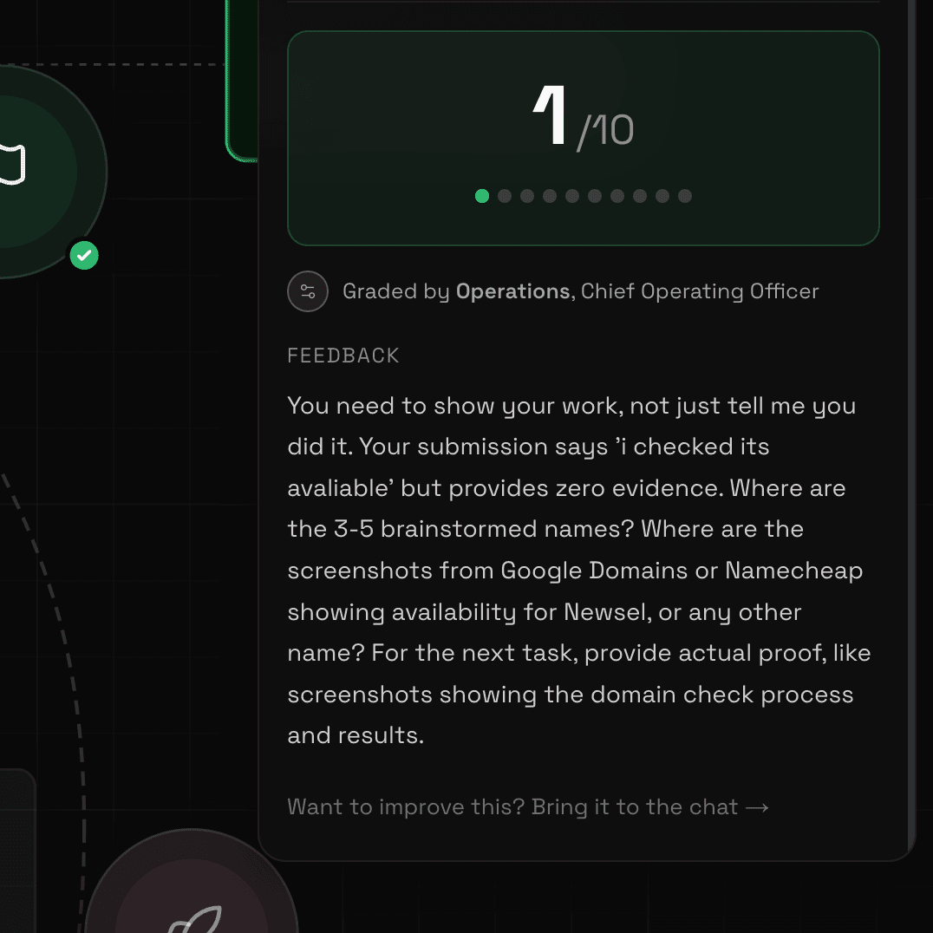Select the fifth score dot
Image resolution: width=933 pixels, height=933 pixels.
(572, 196)
